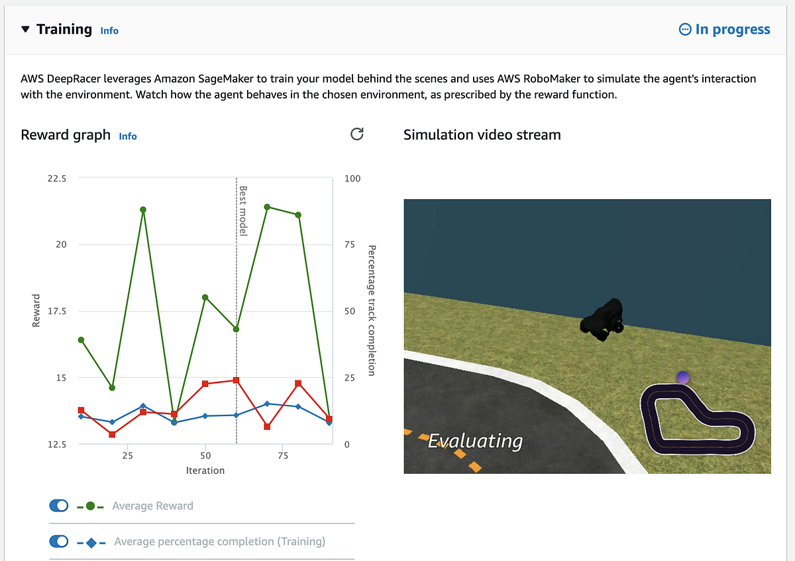
Task: Click the highest green reward peak point
Action: coord(268,206)
